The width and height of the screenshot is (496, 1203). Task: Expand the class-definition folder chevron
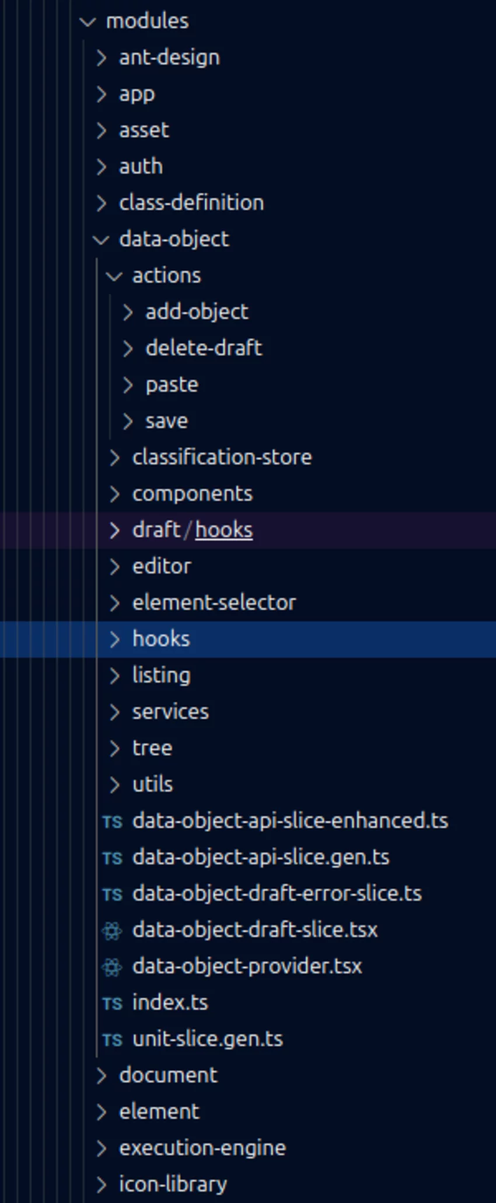point(102,203)
